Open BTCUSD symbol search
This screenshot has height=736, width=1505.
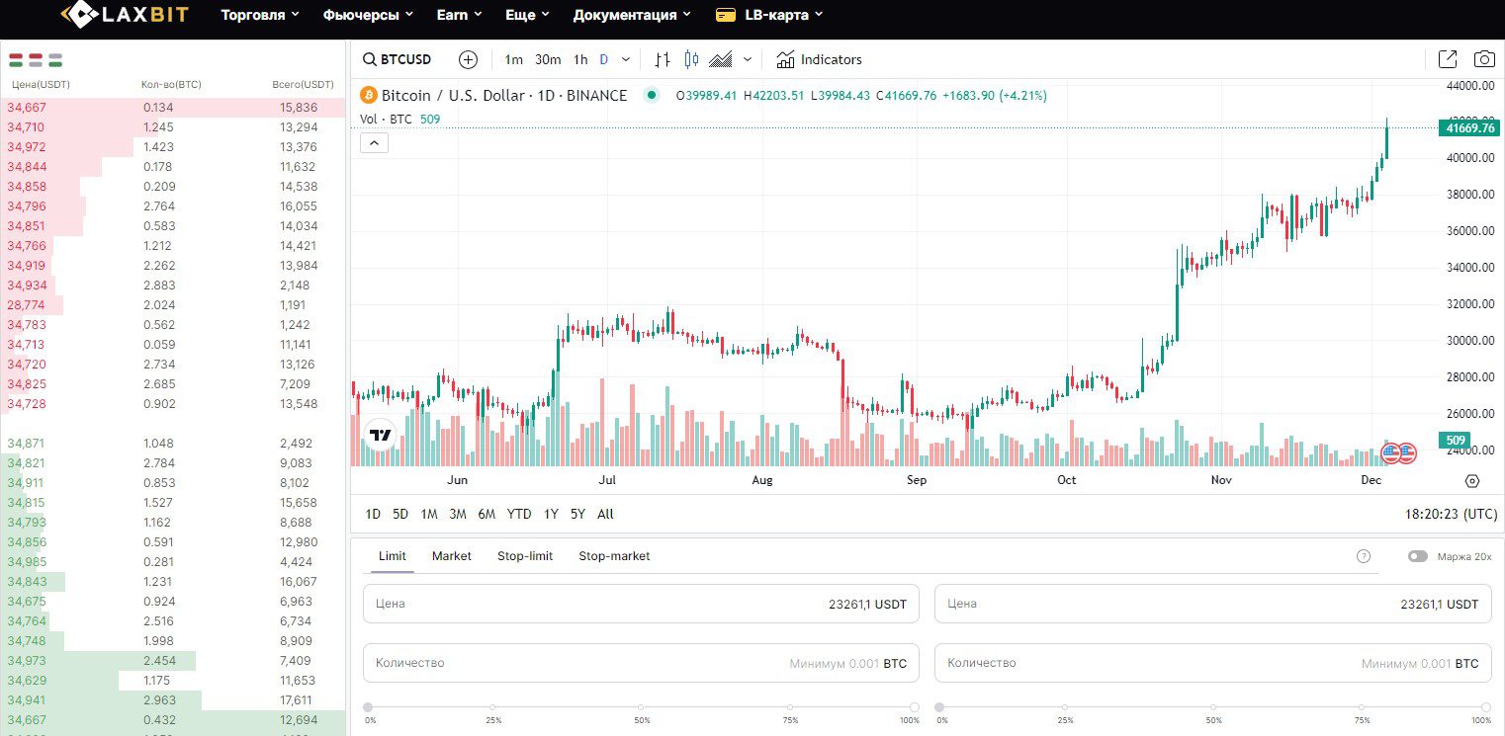397,59
